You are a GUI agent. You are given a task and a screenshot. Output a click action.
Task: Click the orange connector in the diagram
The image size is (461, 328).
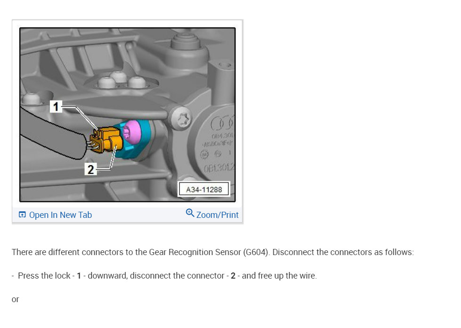point(107,140)
